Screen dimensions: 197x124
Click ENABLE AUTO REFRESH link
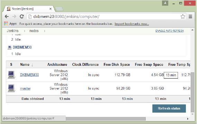click(170, 31)
